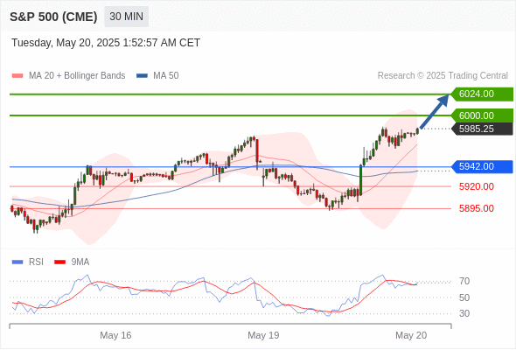Click the RSI 70 level label

[464, 281]
